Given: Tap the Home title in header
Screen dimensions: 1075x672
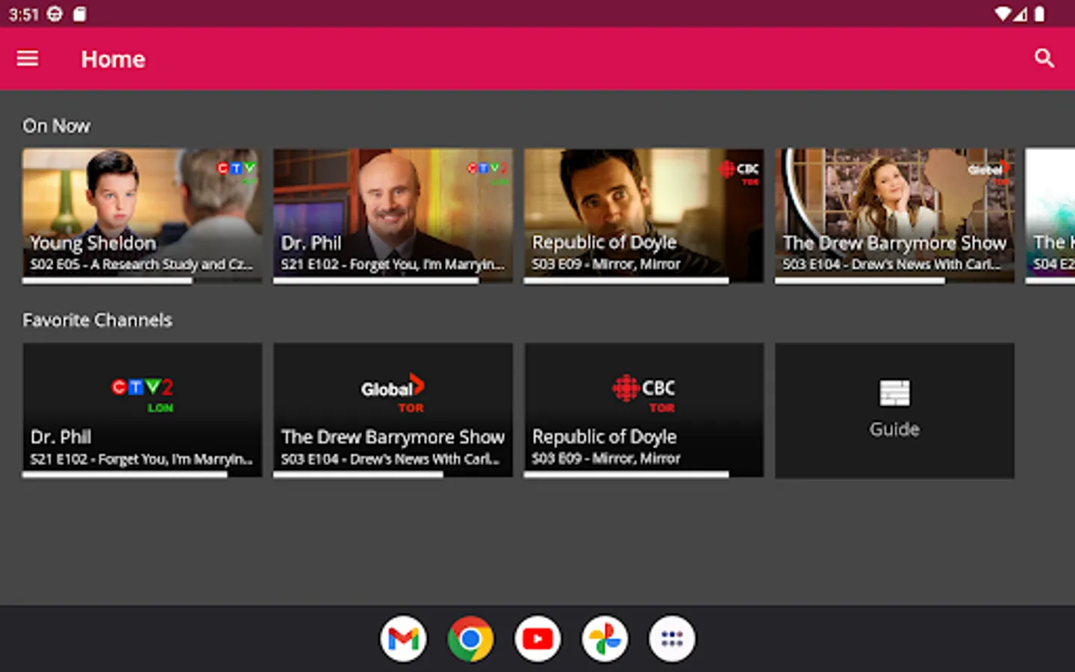Looking at the screenshot, I should (x=113, y=59).
